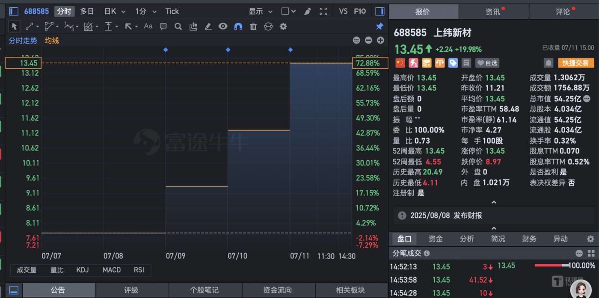
Task: Click the trash icon to delete drawings
Action: (x=253, y=27)
